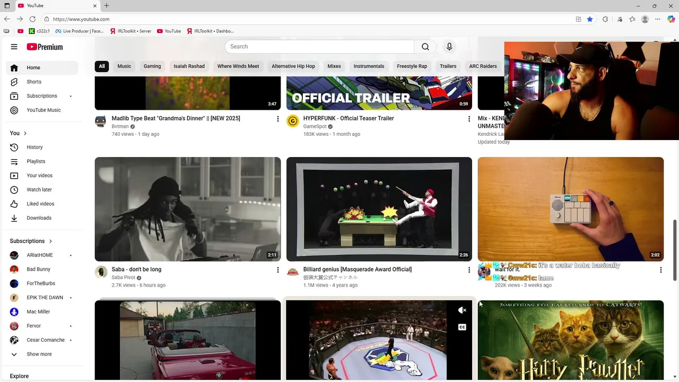Open the GameSpot channel name link
679x382 pixels.
coord(315,127)
